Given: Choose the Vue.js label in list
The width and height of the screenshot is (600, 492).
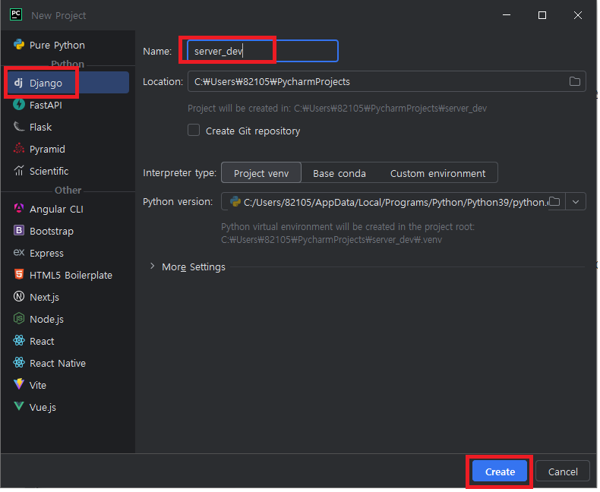Looking at the screenshot, I should coord(43,408).
